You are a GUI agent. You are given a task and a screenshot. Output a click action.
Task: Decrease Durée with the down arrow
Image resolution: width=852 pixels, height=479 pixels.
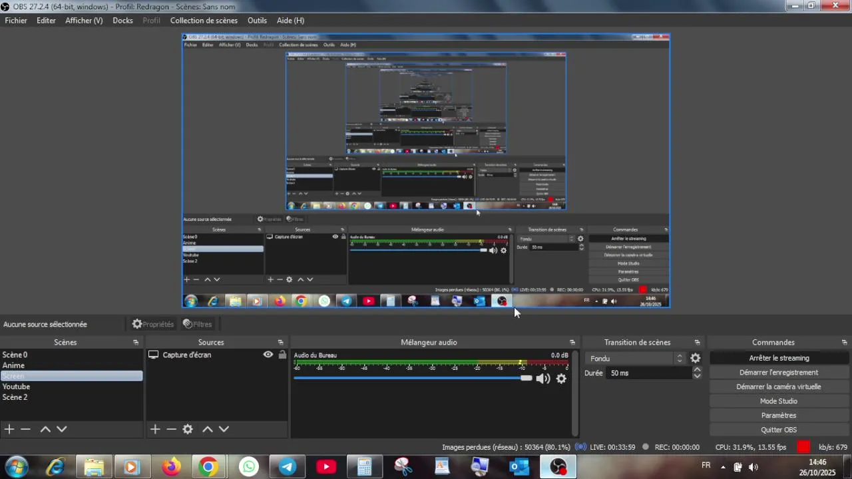click(697, 376)
